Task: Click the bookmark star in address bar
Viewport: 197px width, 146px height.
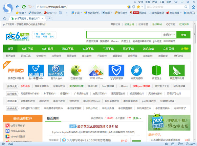Action: click(138, 7)
